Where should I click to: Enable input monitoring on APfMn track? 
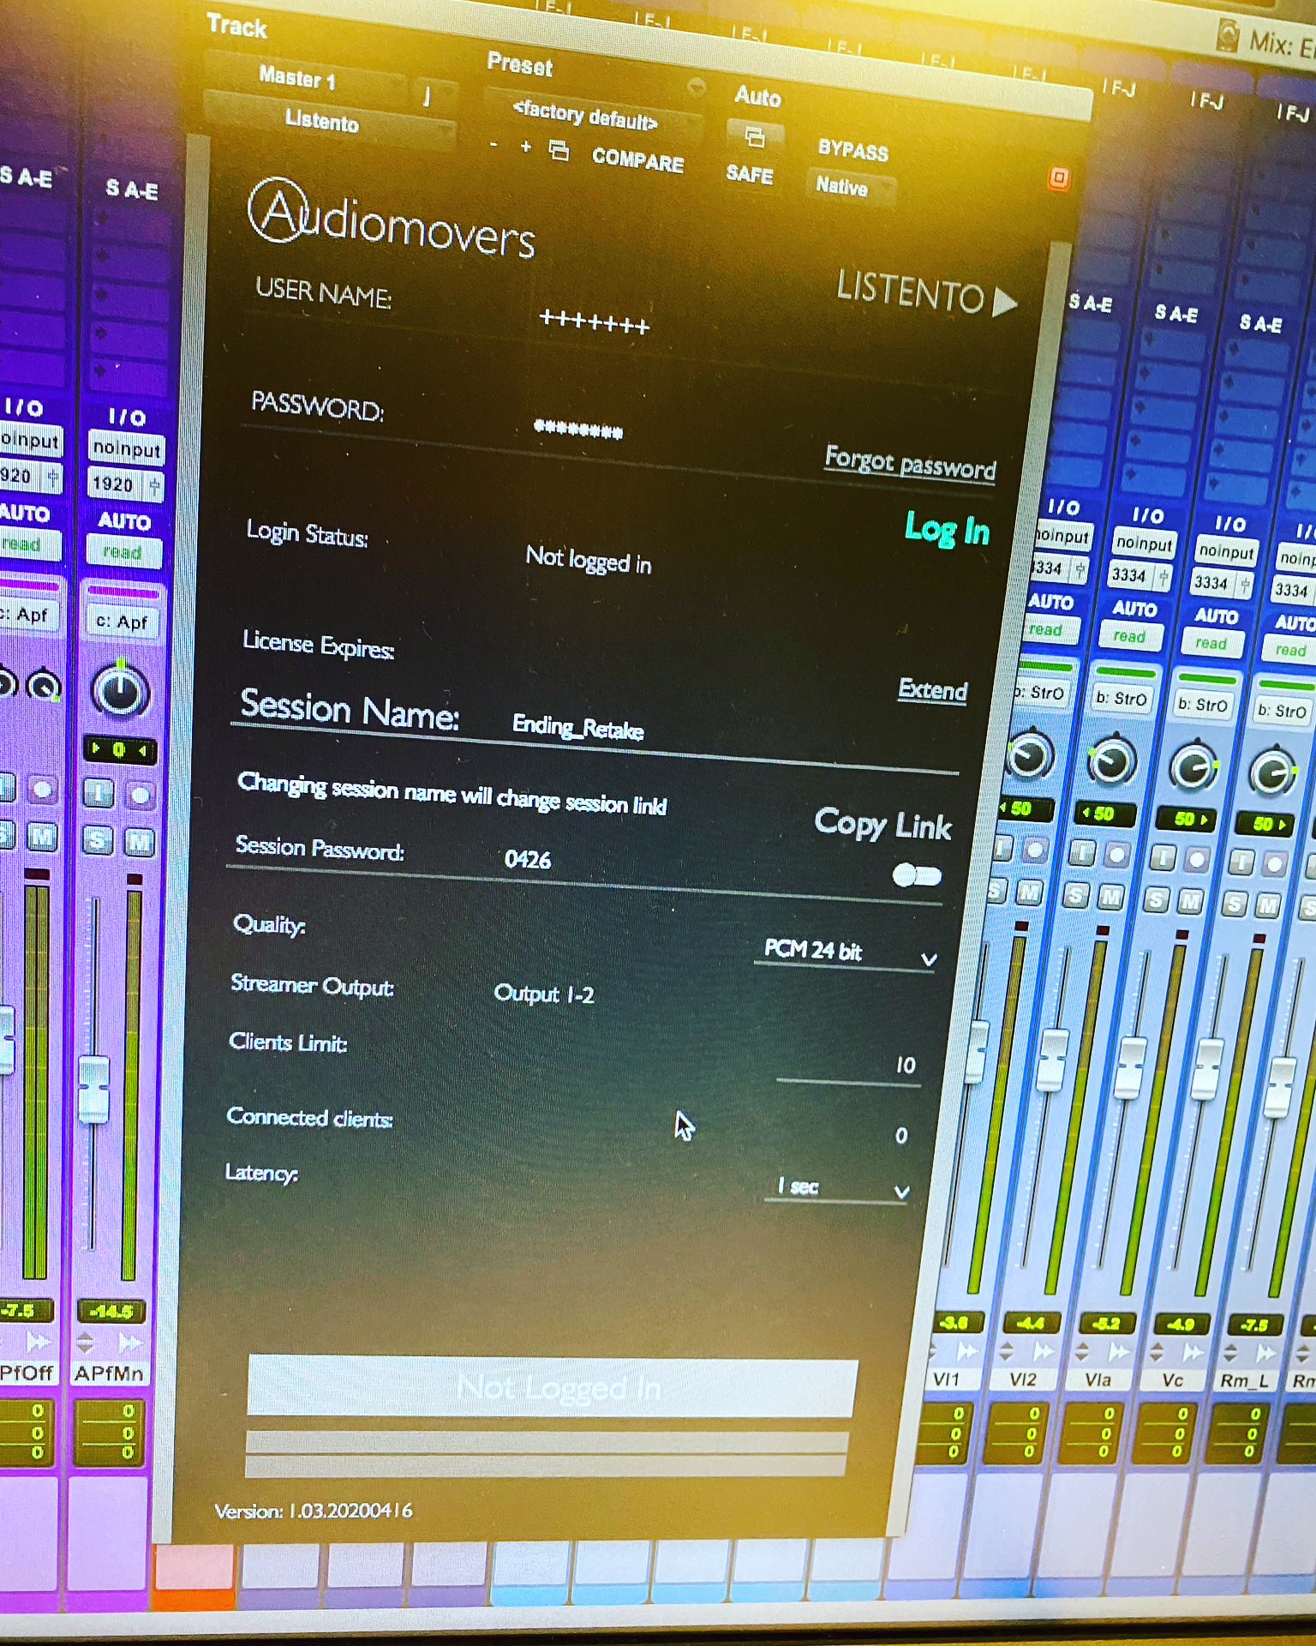point(98,793)
